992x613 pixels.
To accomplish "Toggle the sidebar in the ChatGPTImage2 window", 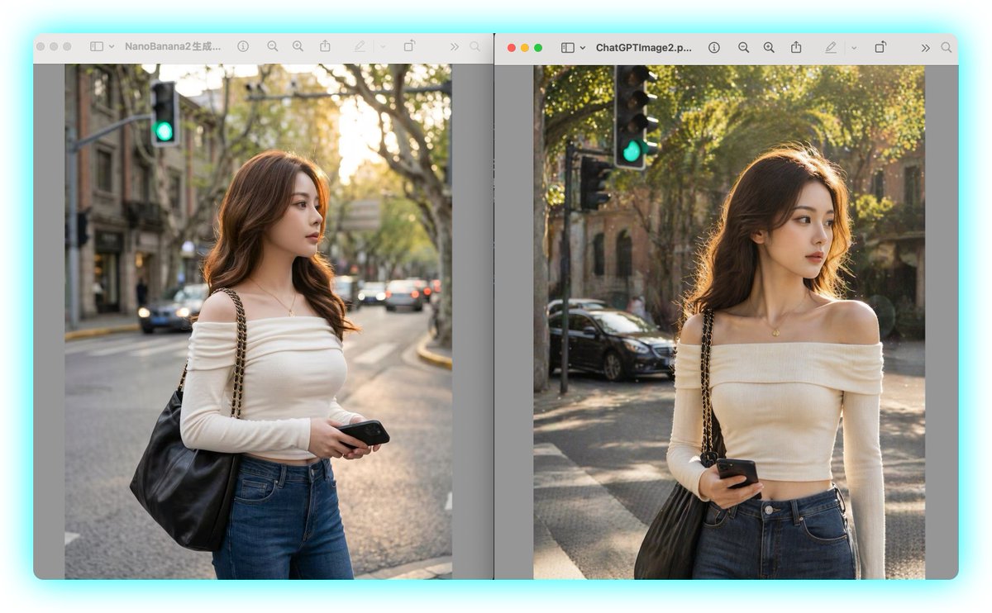I will coord(568,47).
